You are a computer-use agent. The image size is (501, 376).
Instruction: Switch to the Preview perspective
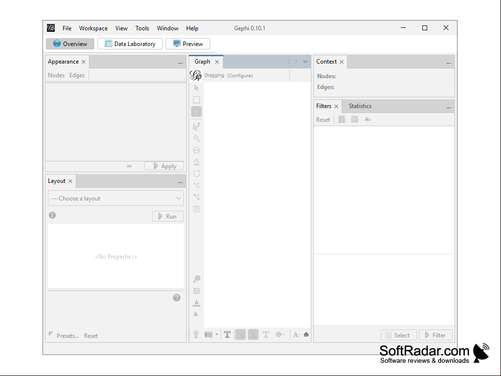tap(188, 44)
